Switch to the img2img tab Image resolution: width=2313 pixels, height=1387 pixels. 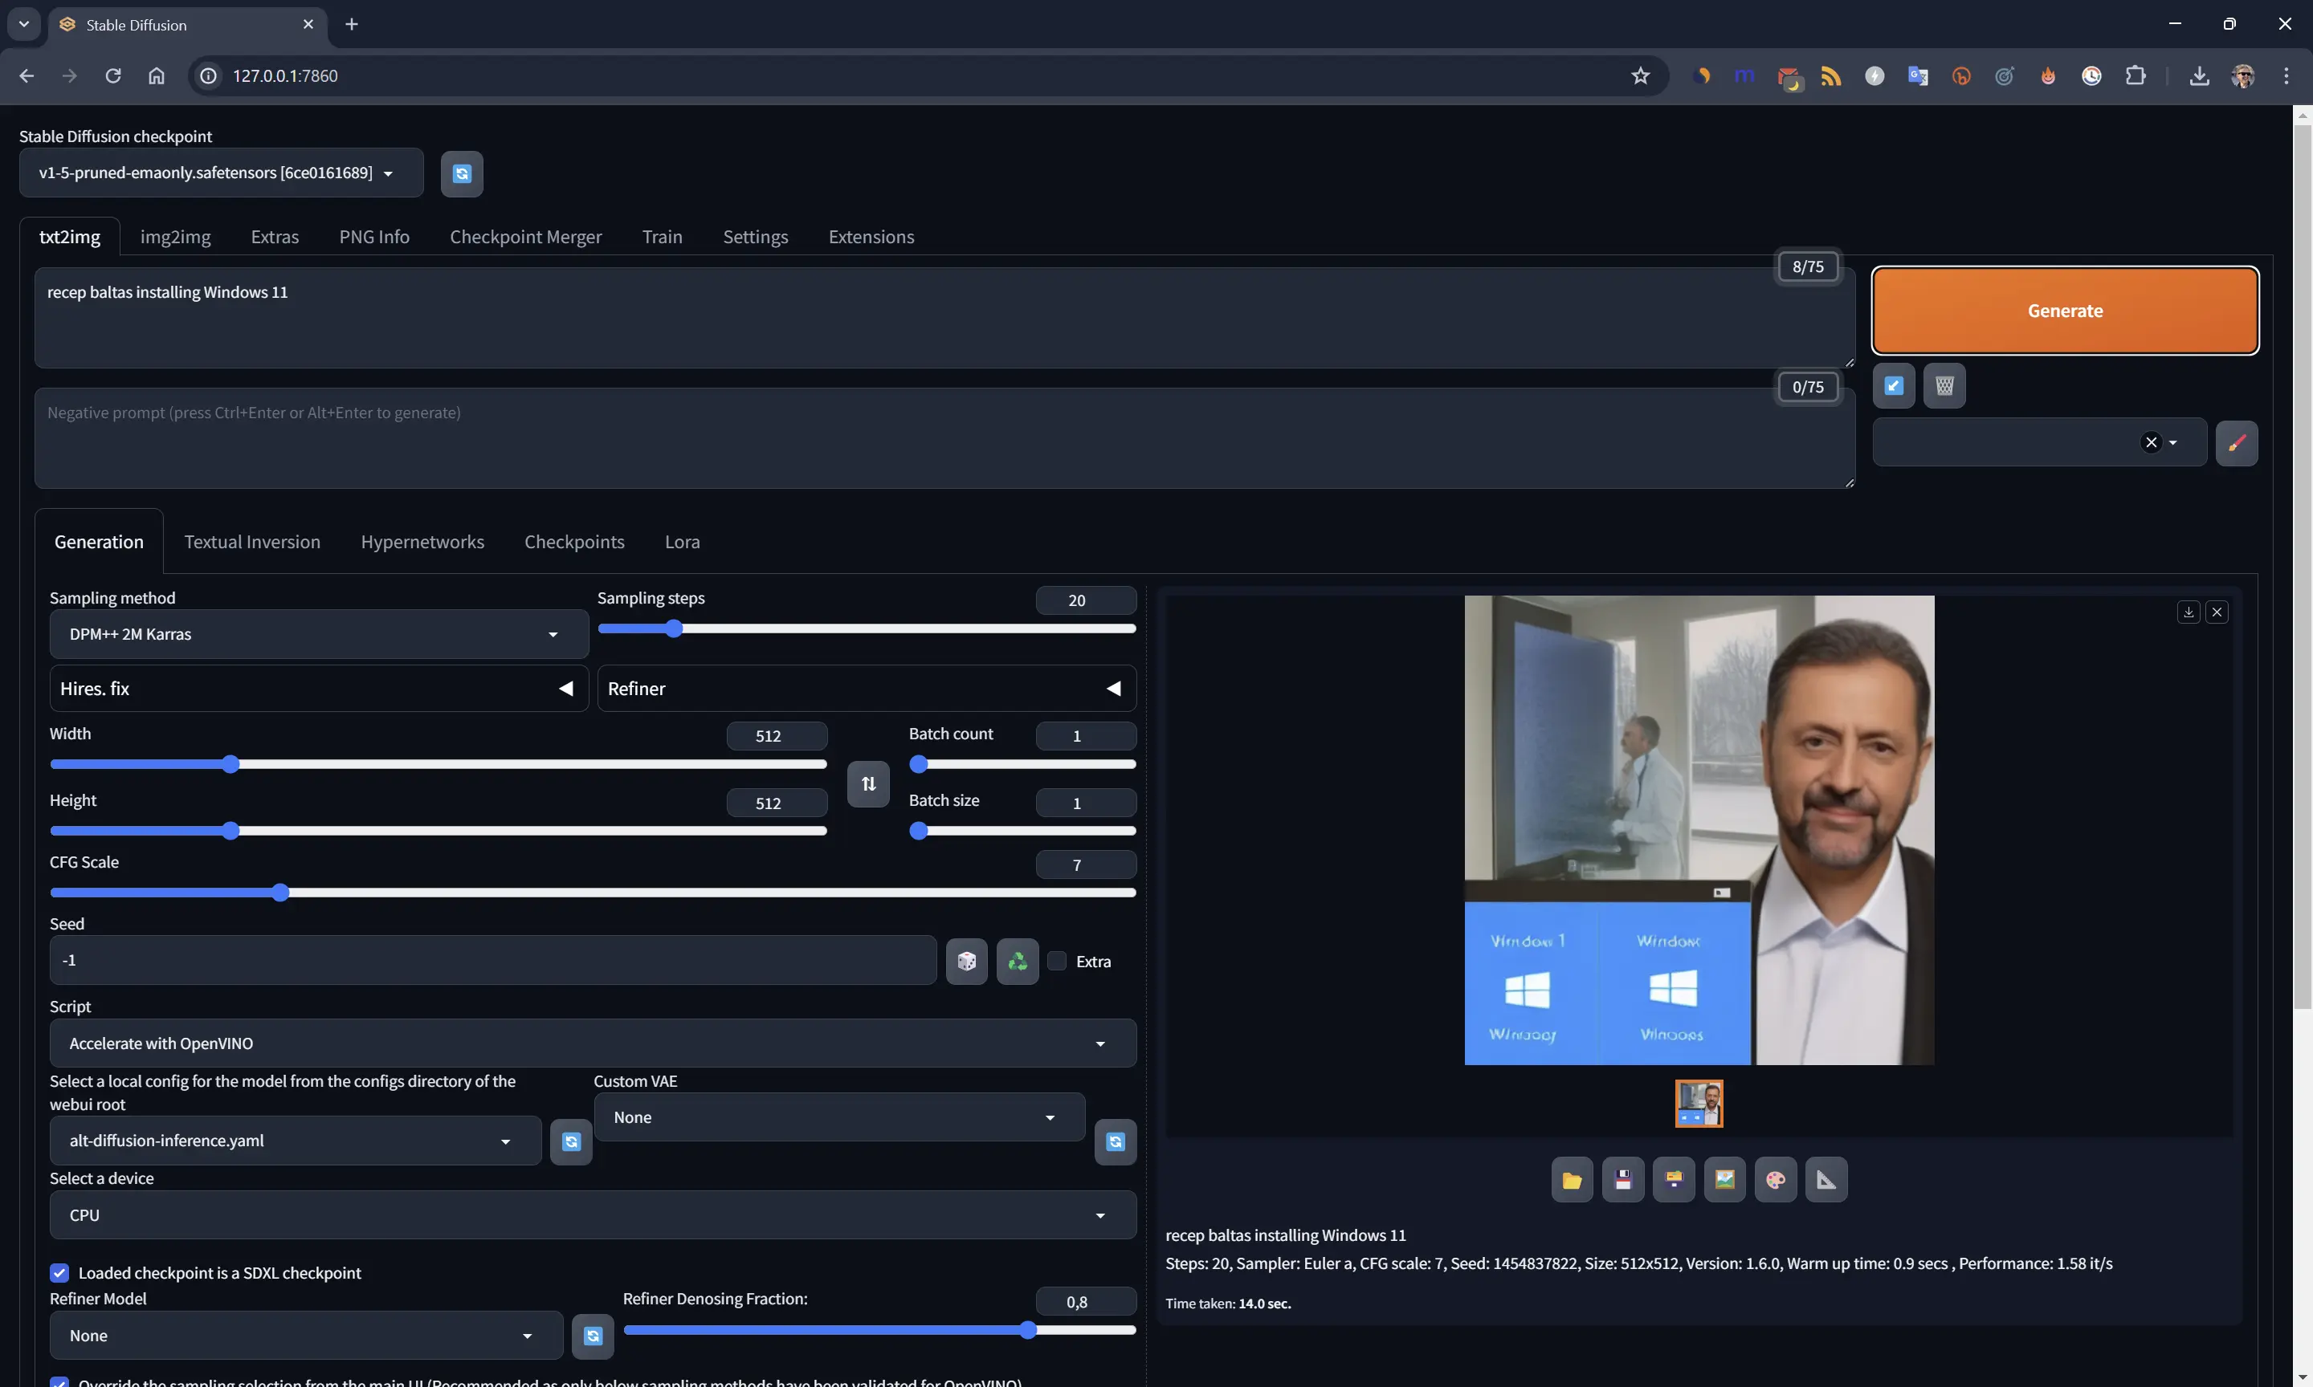coord(176,238)
